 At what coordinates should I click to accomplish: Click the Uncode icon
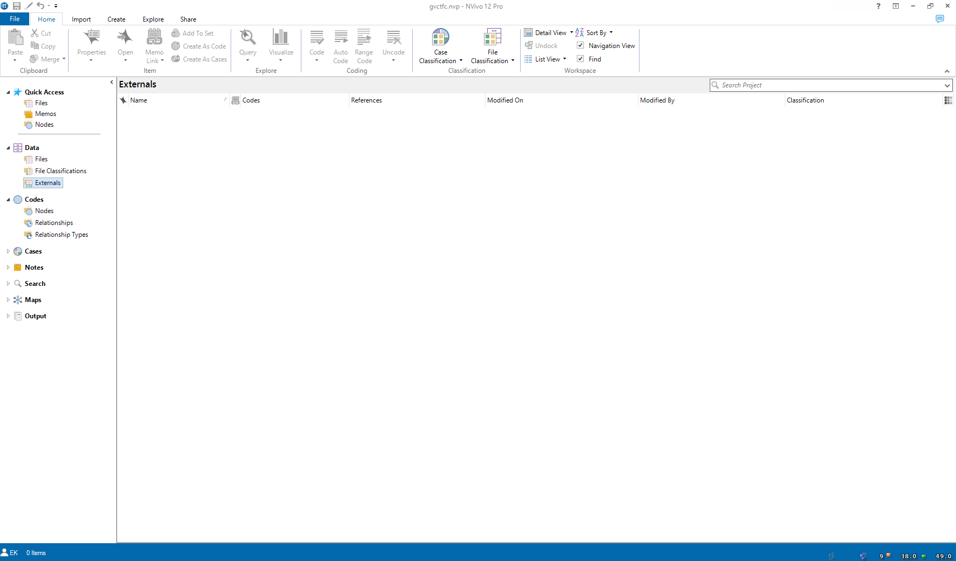tap(394, 37)
